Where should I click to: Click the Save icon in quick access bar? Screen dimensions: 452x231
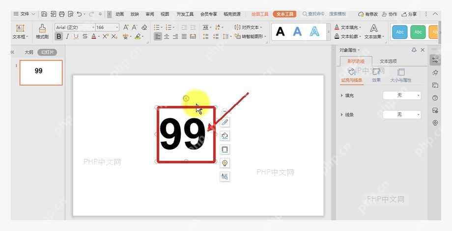[x=44, y=14]
